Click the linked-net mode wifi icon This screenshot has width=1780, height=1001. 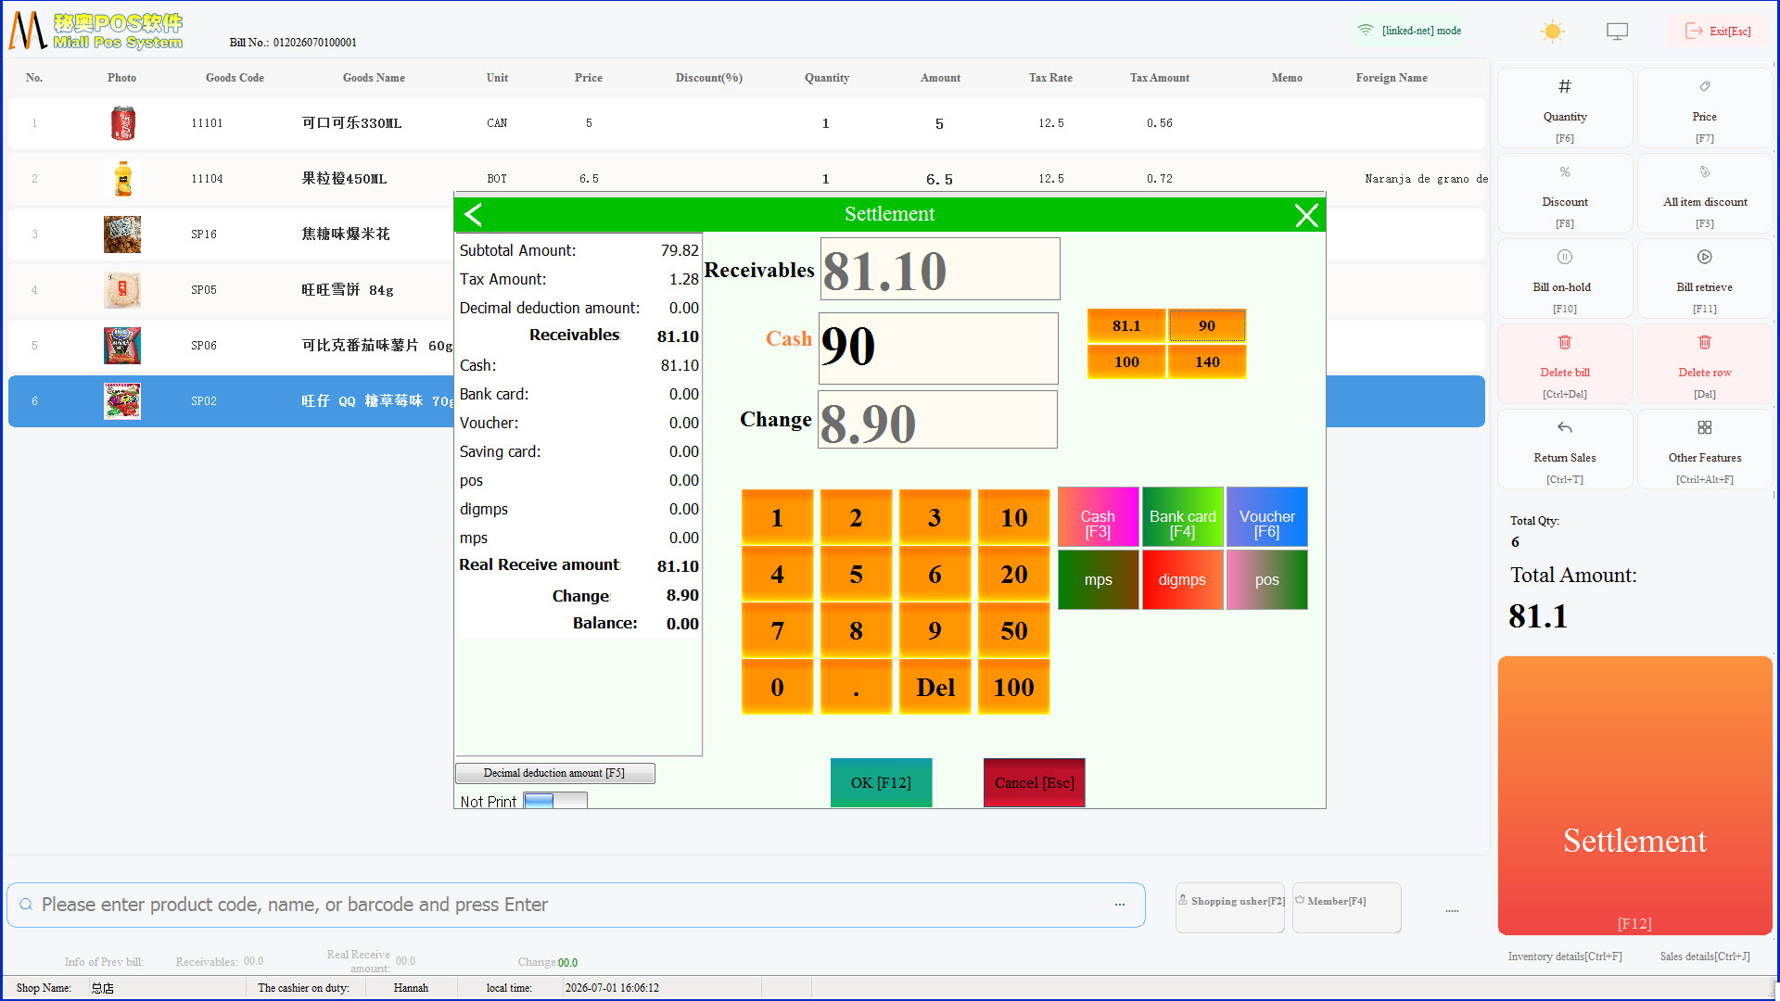(x=1366, y=31)
